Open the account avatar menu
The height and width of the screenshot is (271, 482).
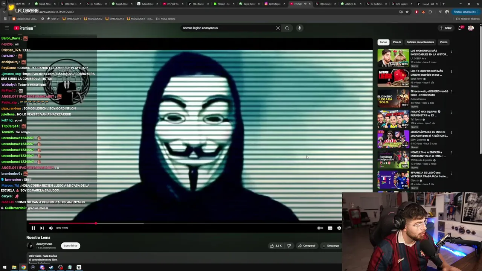pyautogui.click(x=471, y=28)
